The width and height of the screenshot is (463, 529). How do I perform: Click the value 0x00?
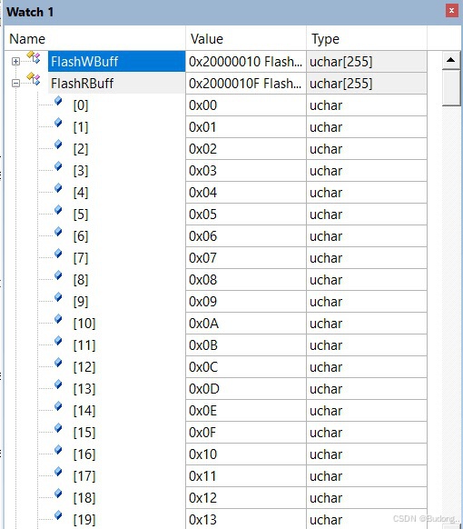(x=202, y=105)
